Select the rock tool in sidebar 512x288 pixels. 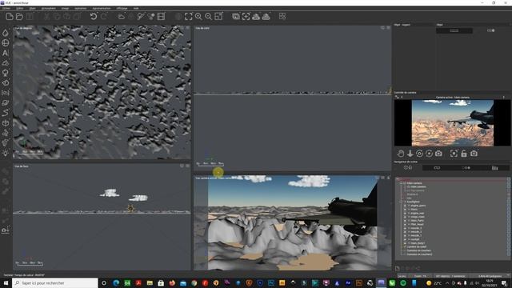[6, 83]
